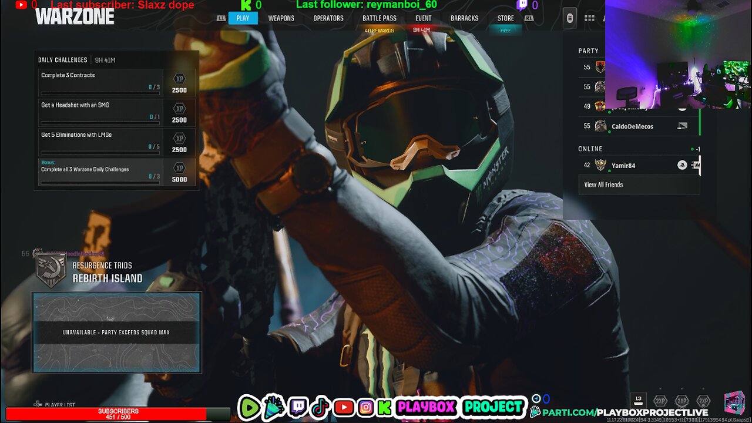Click Yamir84's PlayStation platform icon
This screenshot has width=752, height=423.
[682, 165]
